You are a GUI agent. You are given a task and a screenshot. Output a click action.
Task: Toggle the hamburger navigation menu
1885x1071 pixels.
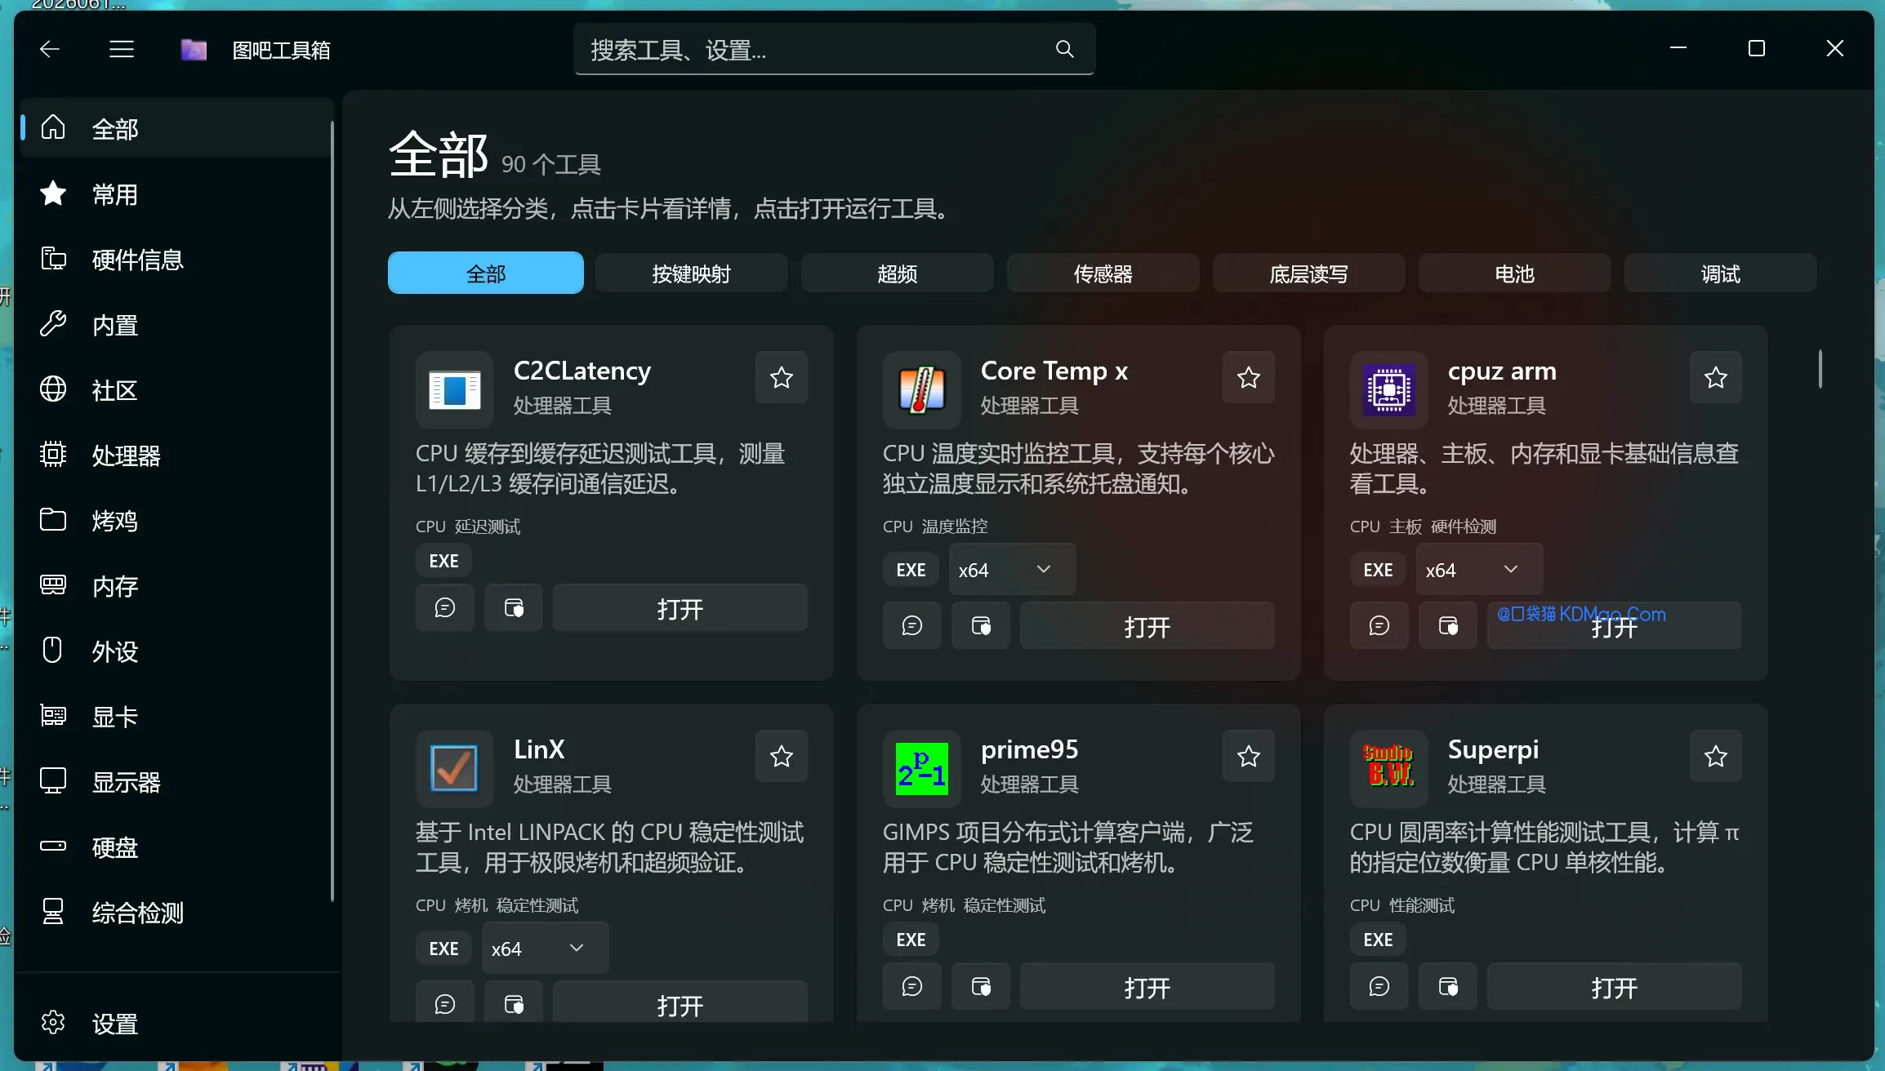click(122, 49)
